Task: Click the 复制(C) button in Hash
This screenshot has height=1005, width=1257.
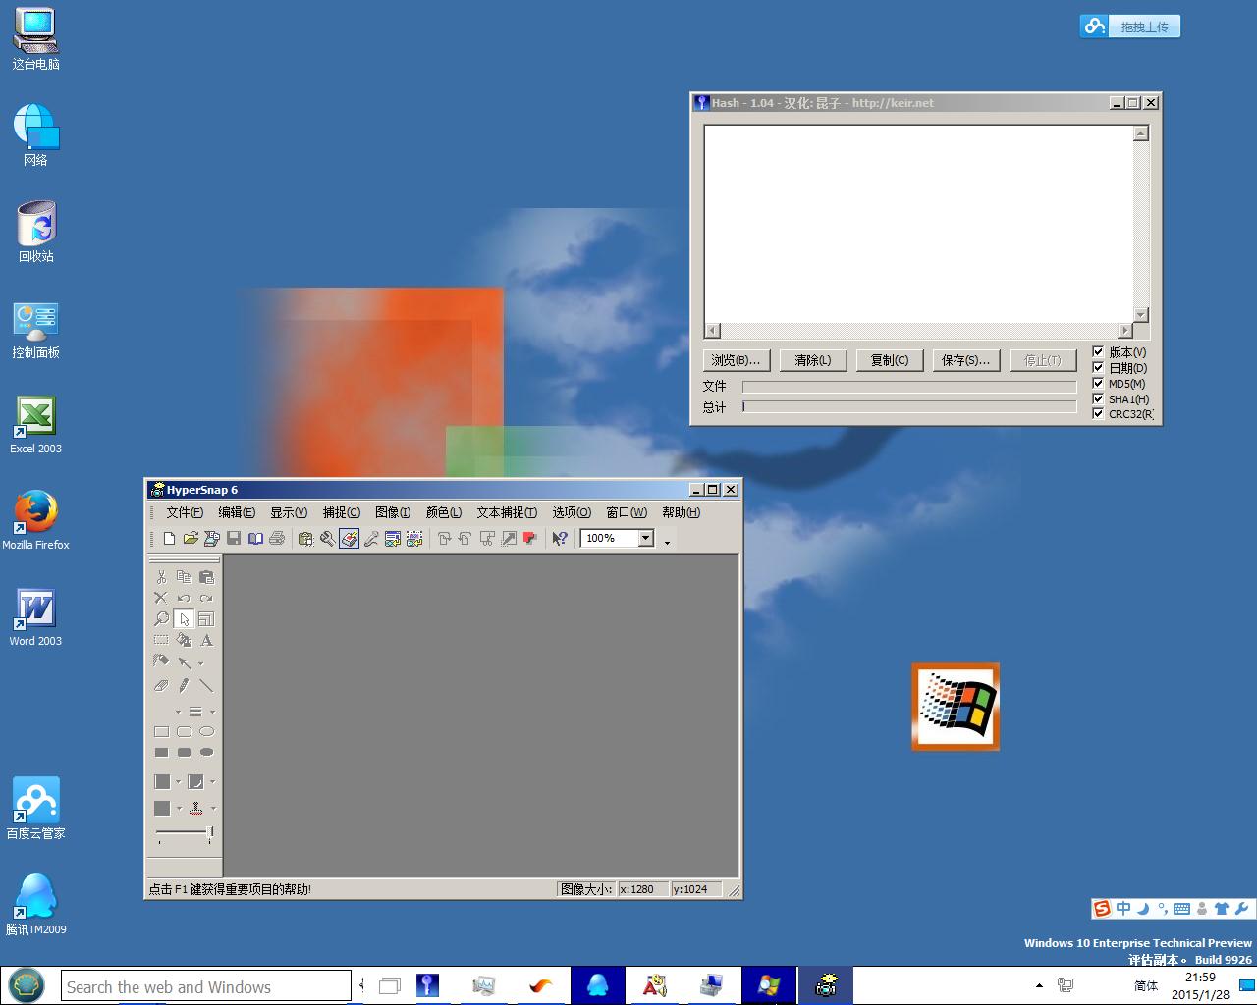Action: click(890, 360)
